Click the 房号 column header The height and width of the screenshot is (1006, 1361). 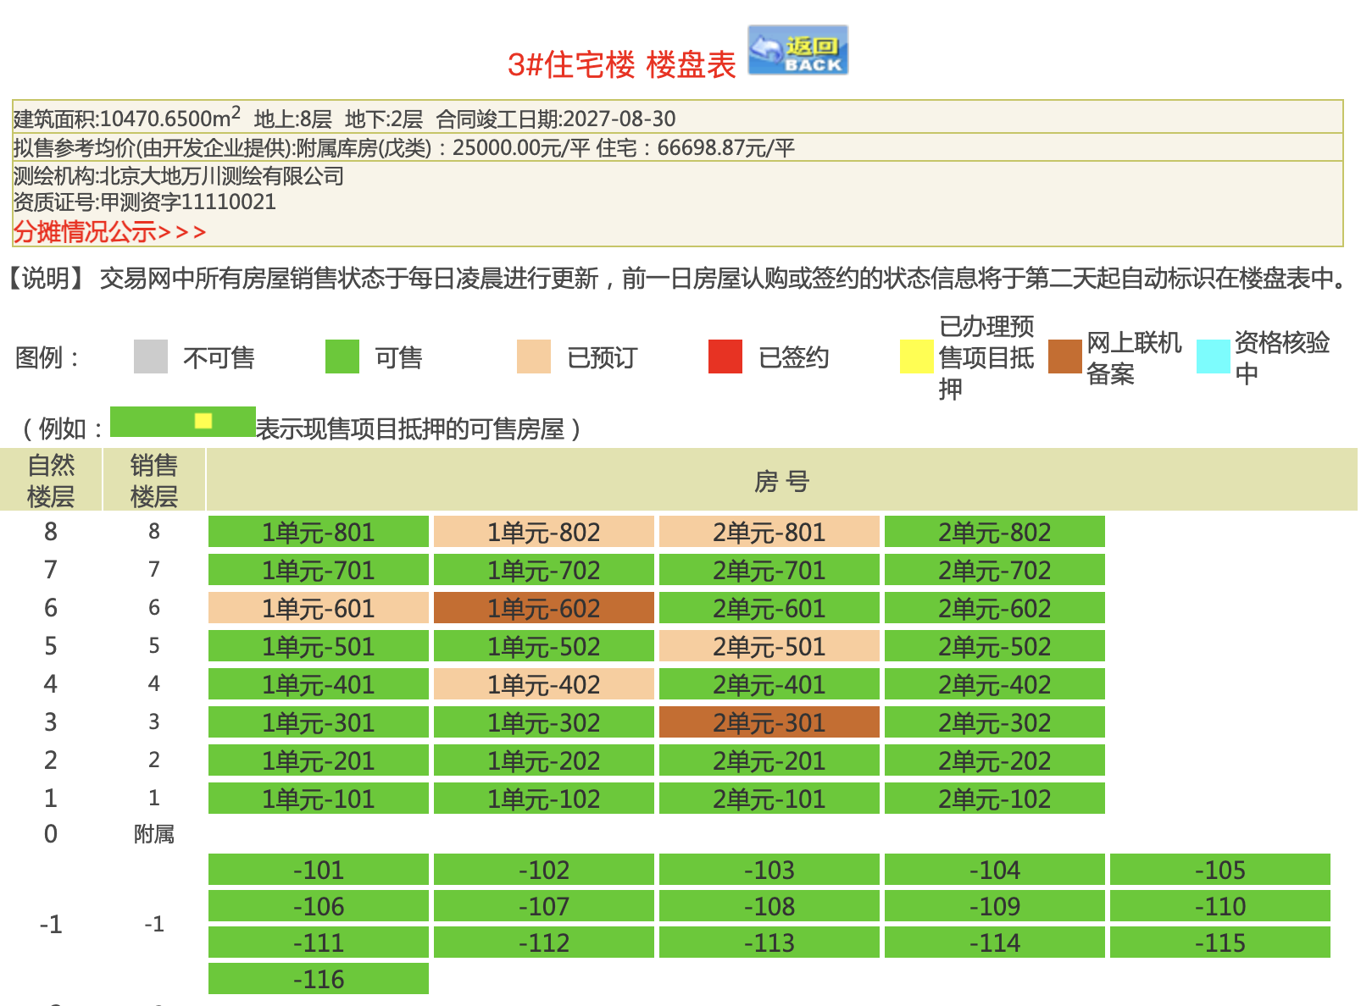coord(780,481)
